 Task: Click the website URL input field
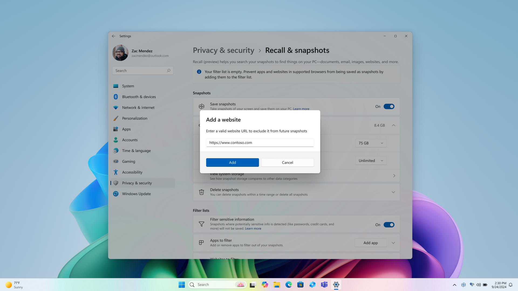point(260,142)
